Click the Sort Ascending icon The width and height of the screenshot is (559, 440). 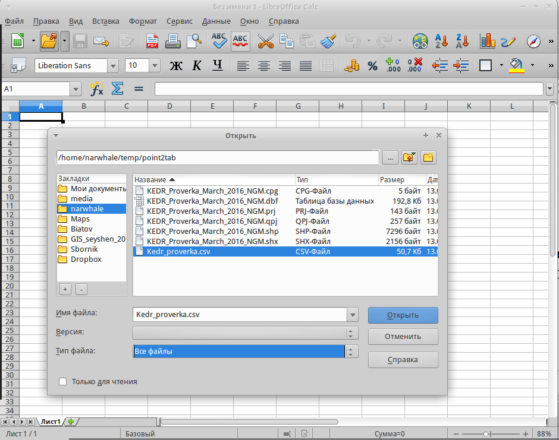coord(441,41)
